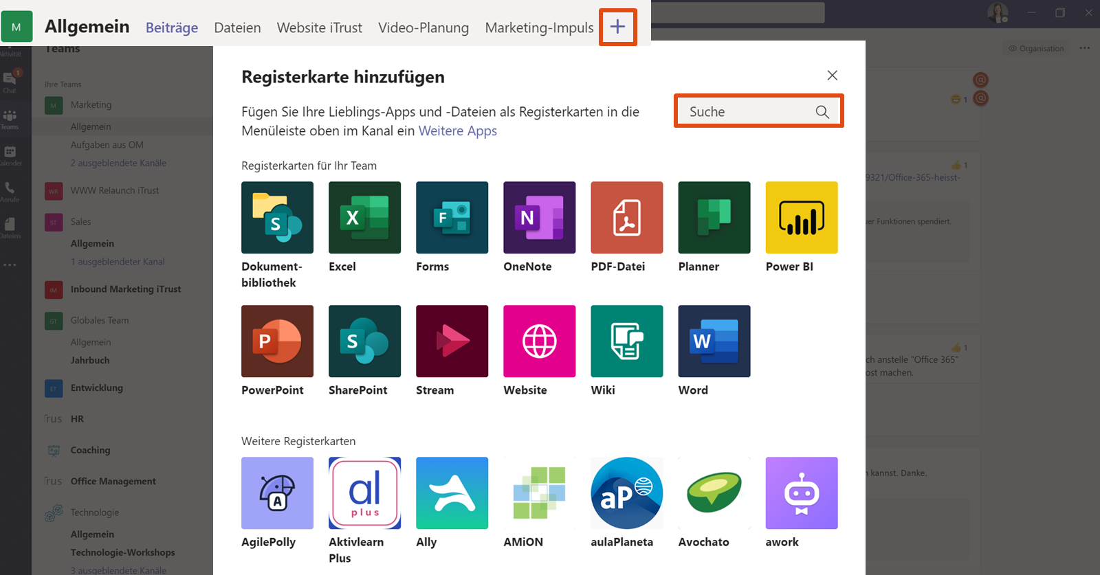
Task: Add the Excel app as a tab
Action: [364, 218]
